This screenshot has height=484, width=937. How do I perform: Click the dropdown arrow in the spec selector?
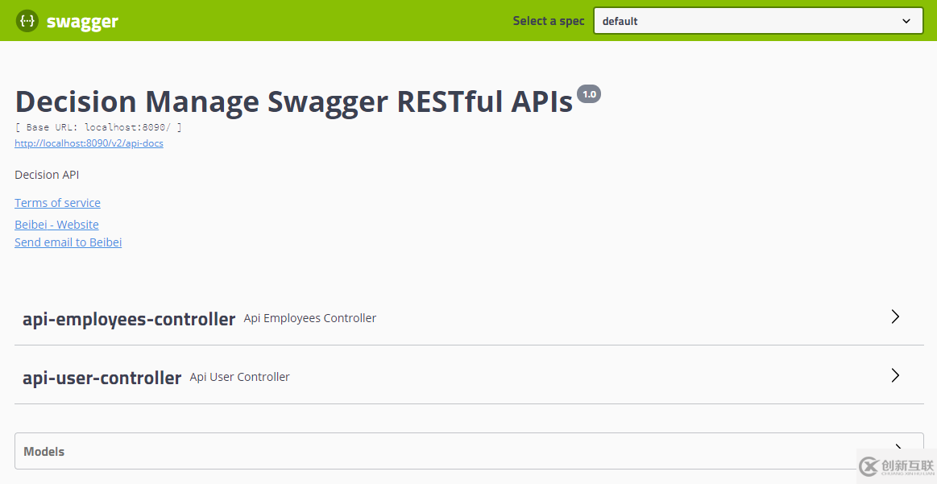[x=906, y=22]
